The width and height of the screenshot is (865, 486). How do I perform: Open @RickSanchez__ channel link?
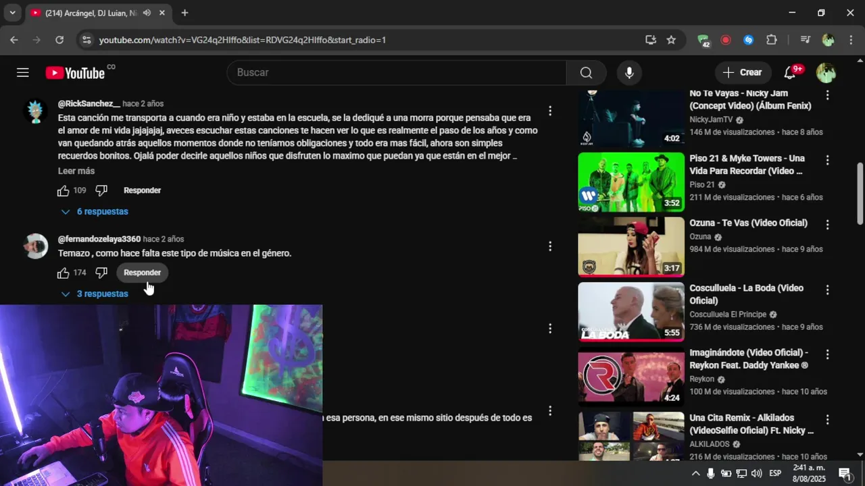[89, 103]
